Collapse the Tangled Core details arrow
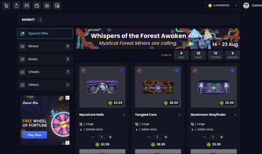The image size is (262, 154). tap(179, 115)
